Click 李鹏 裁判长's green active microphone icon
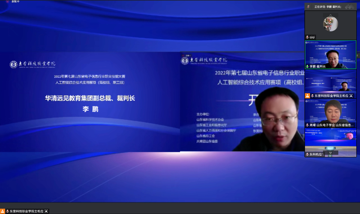The width and height of the screenshot is (360, 214). (x=307, y=66)
